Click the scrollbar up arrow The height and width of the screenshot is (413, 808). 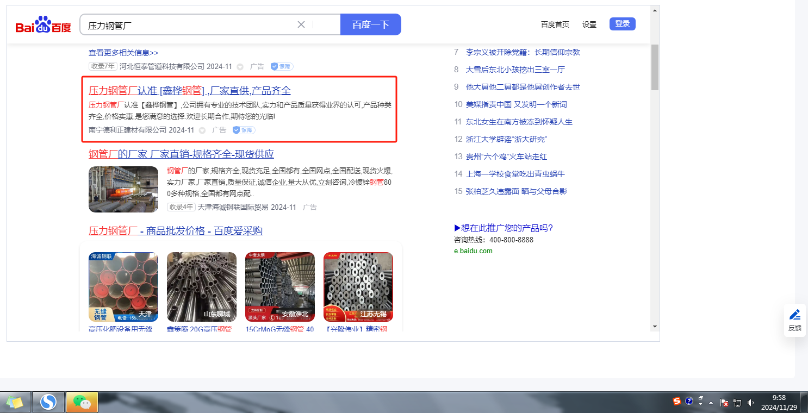pos(655,10)
